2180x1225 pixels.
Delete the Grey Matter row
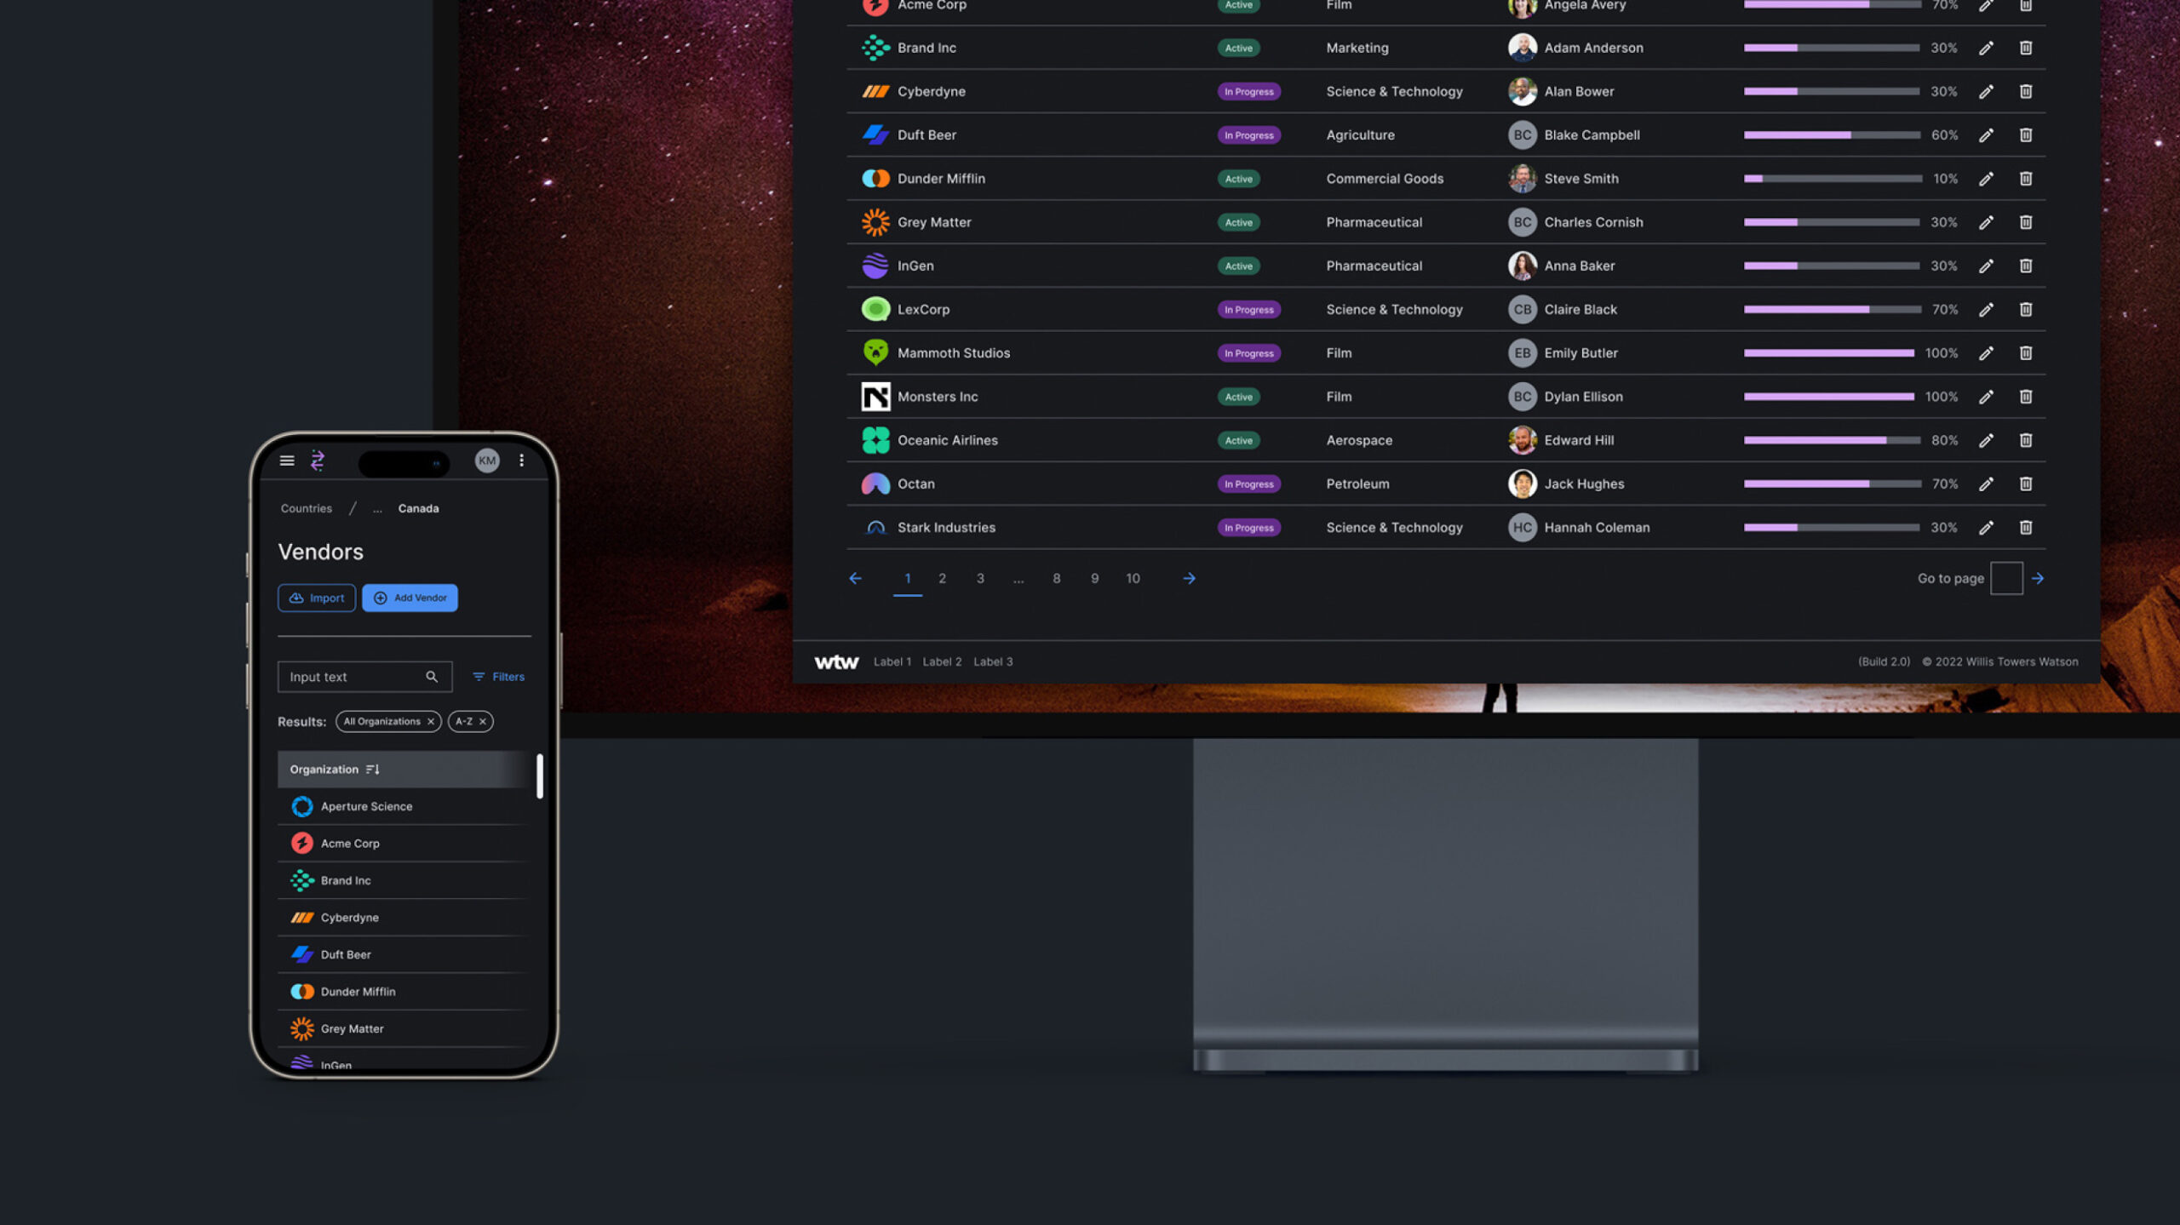(2026, 222)
